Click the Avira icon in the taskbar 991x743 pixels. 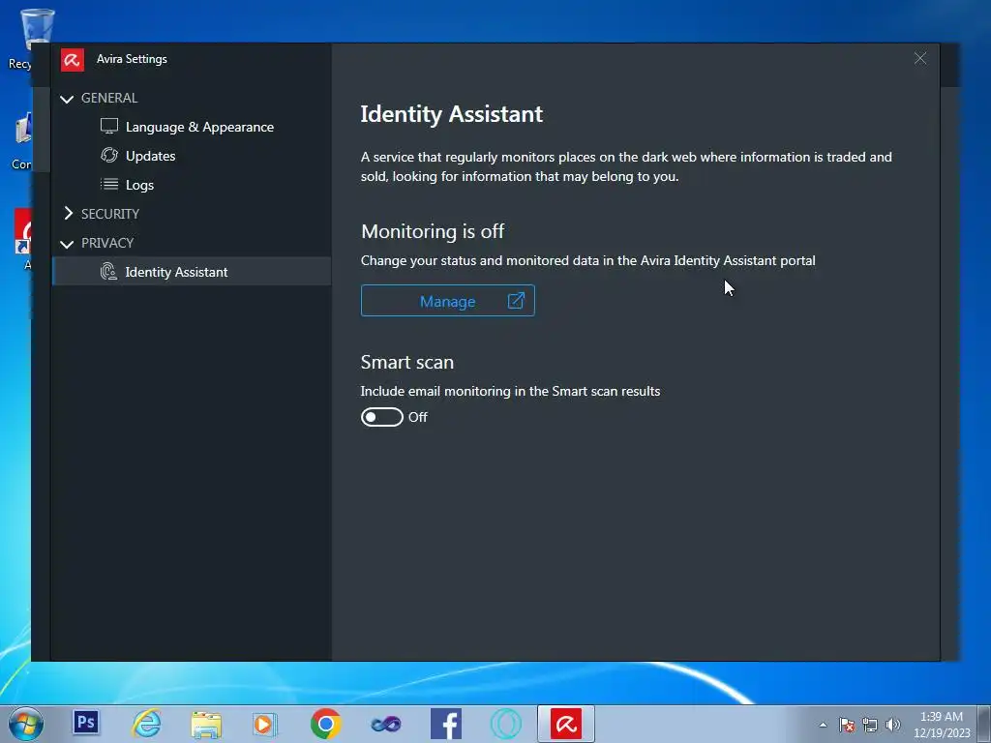(565, 724)
